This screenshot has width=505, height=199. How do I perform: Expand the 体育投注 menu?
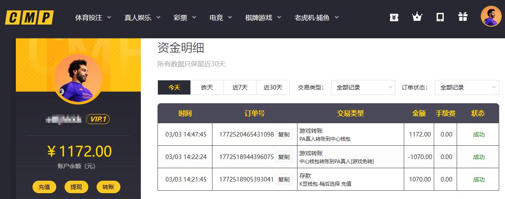point(93,17)
